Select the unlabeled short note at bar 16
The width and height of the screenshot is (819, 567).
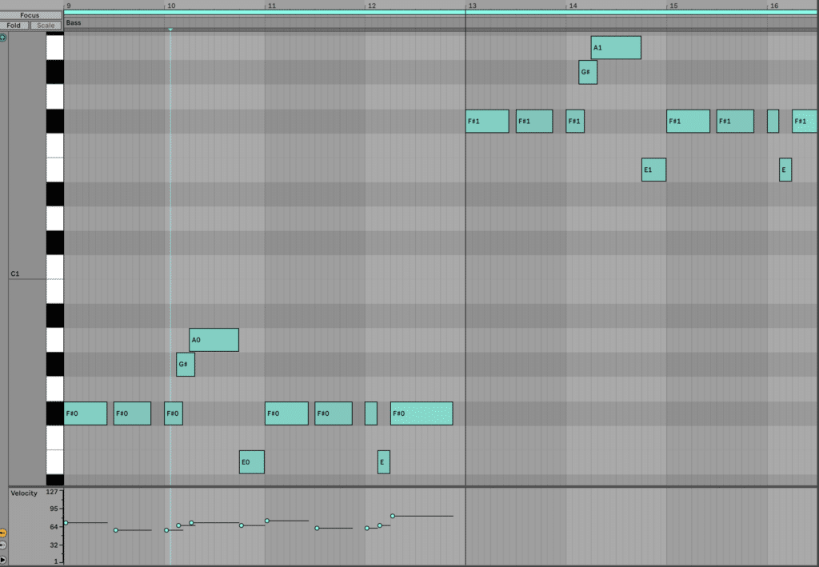click(x=773, y=121)
